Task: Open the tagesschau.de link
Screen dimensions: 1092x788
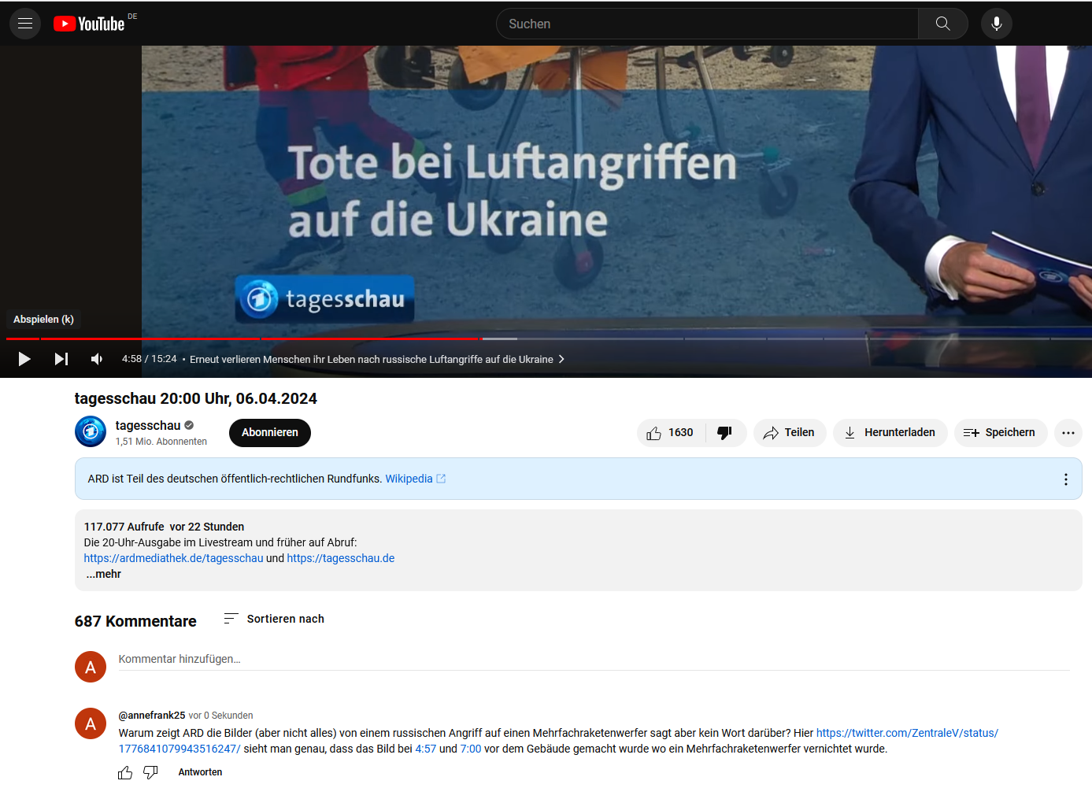Action: (x=341, y=558)
